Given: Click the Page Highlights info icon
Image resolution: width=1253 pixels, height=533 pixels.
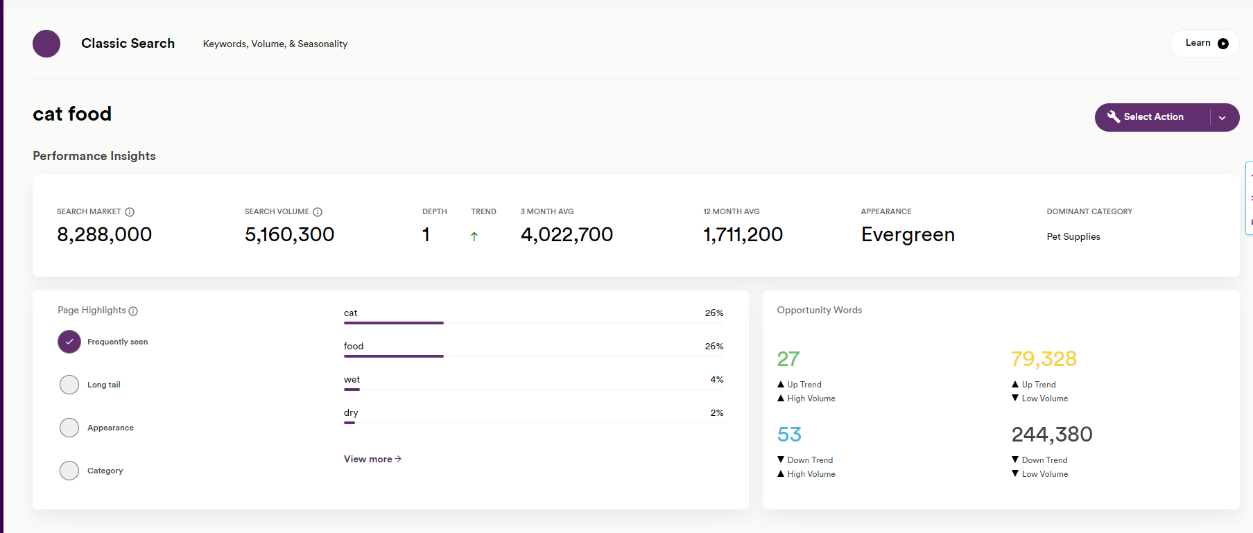Looking at the screenshot, I should pos(133,311).
